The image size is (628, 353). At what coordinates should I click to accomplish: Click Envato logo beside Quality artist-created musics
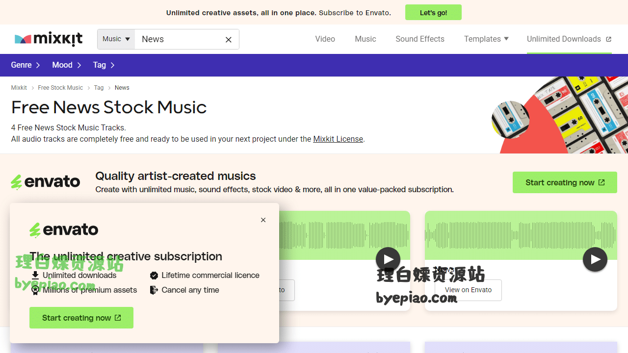coord(45,182)
